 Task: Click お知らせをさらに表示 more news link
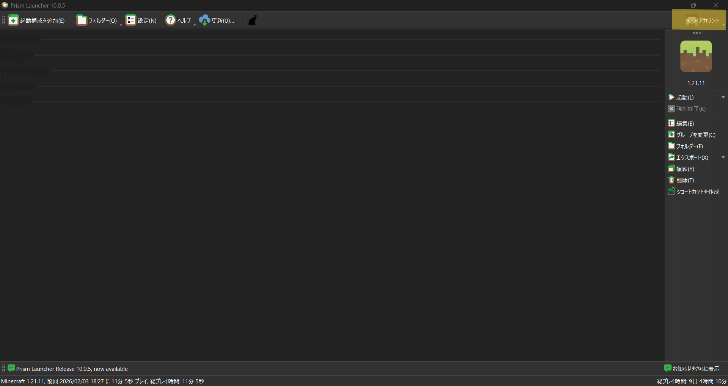pos(692,369)
